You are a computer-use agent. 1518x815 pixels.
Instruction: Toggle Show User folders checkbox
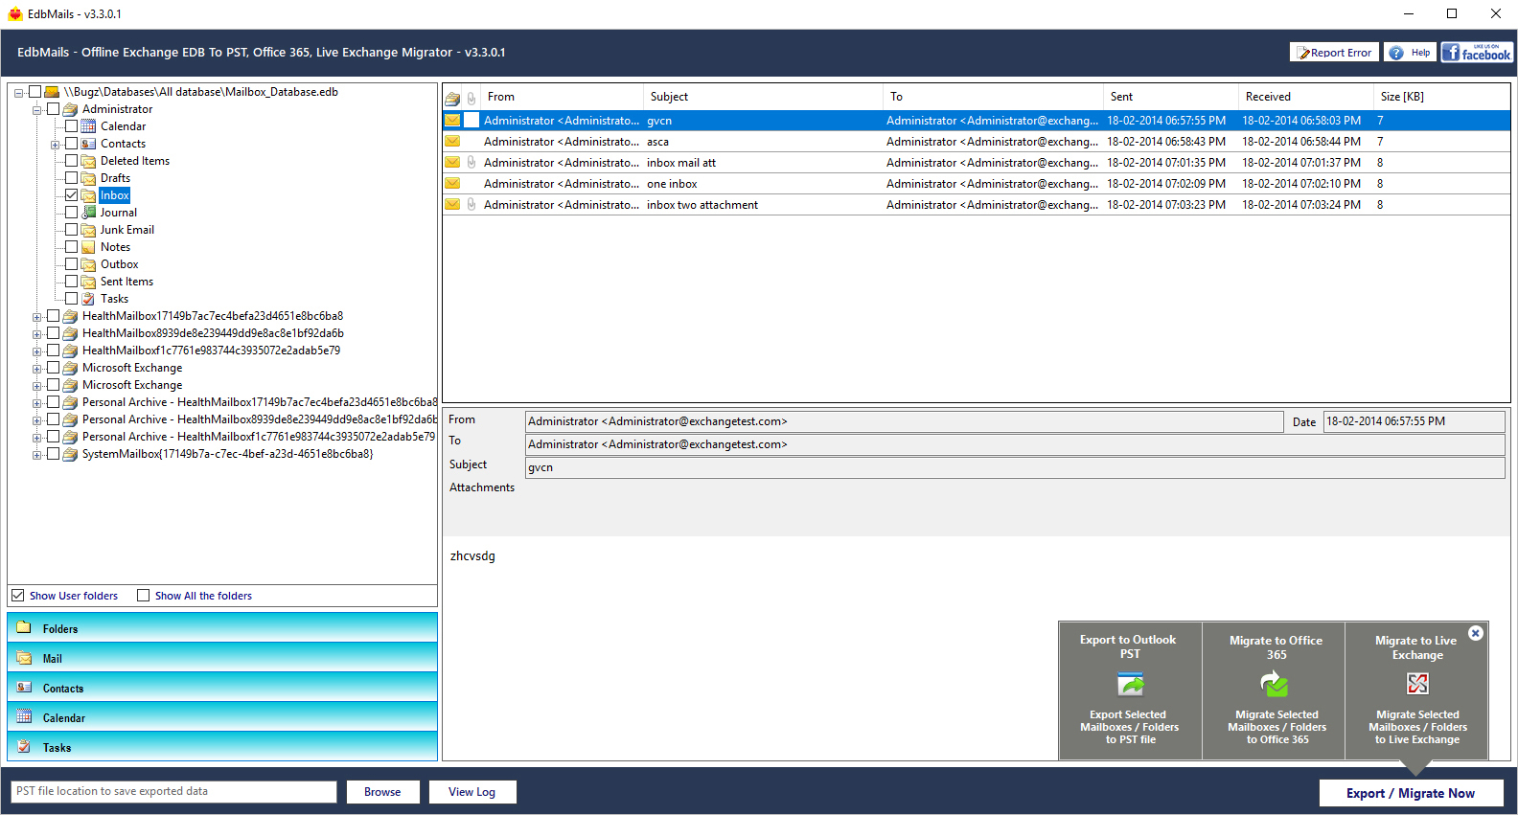(x=18, y=596)
